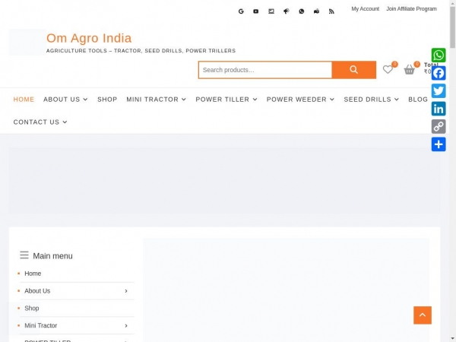Click the thumbs-up icon in top bar

(x=316, y=11)
